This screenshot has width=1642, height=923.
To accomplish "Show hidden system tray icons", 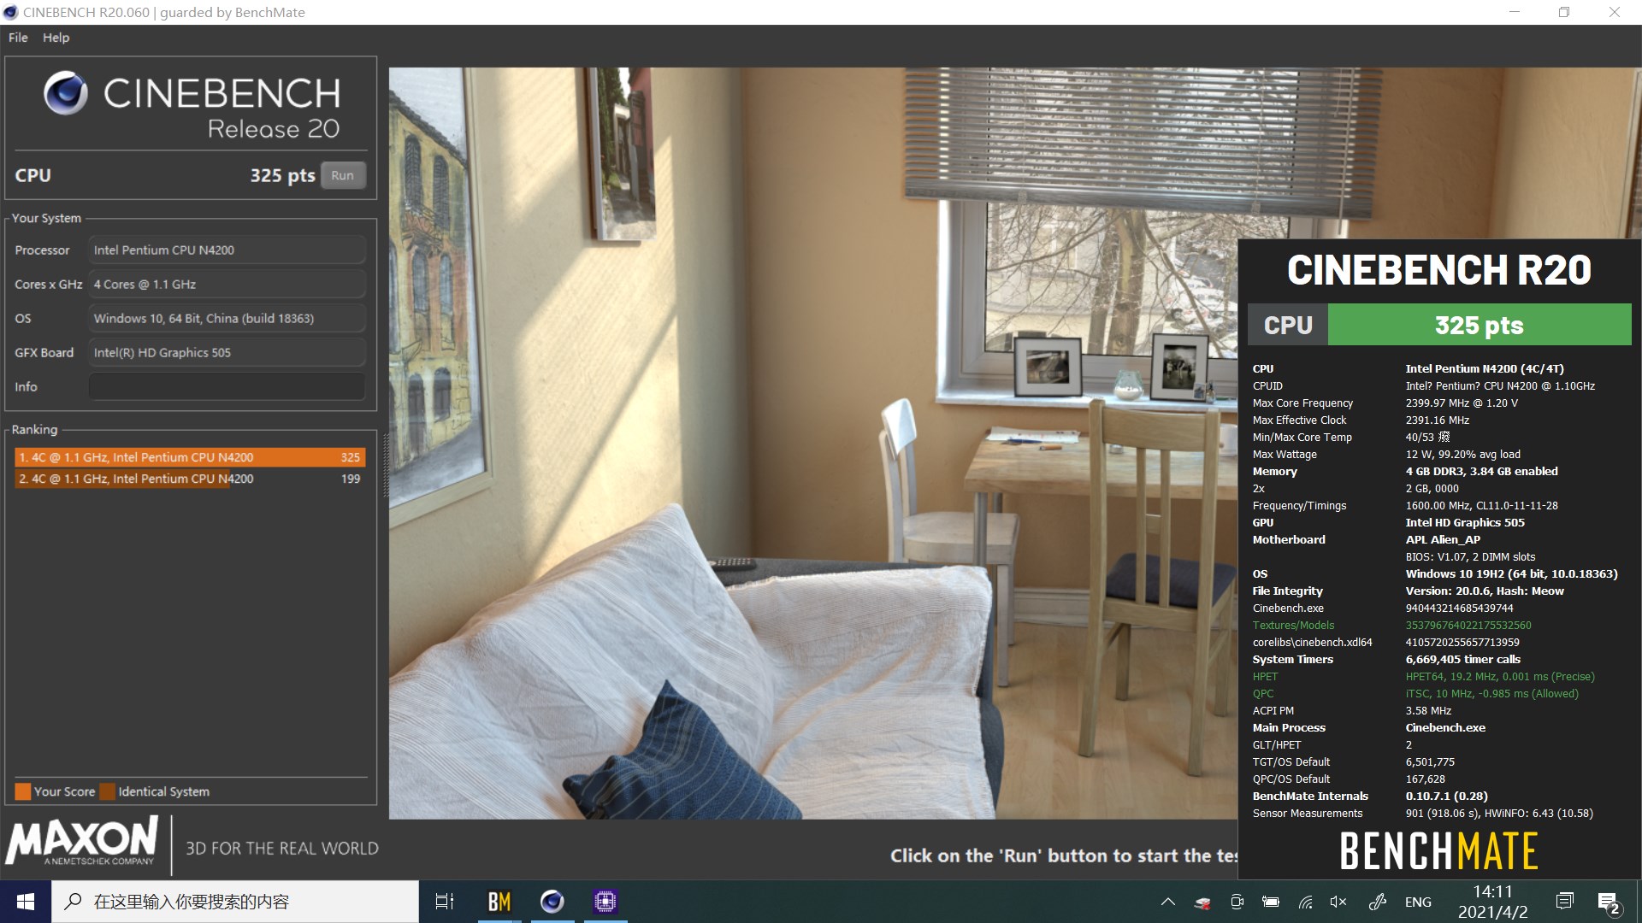I will [1167, 902].
